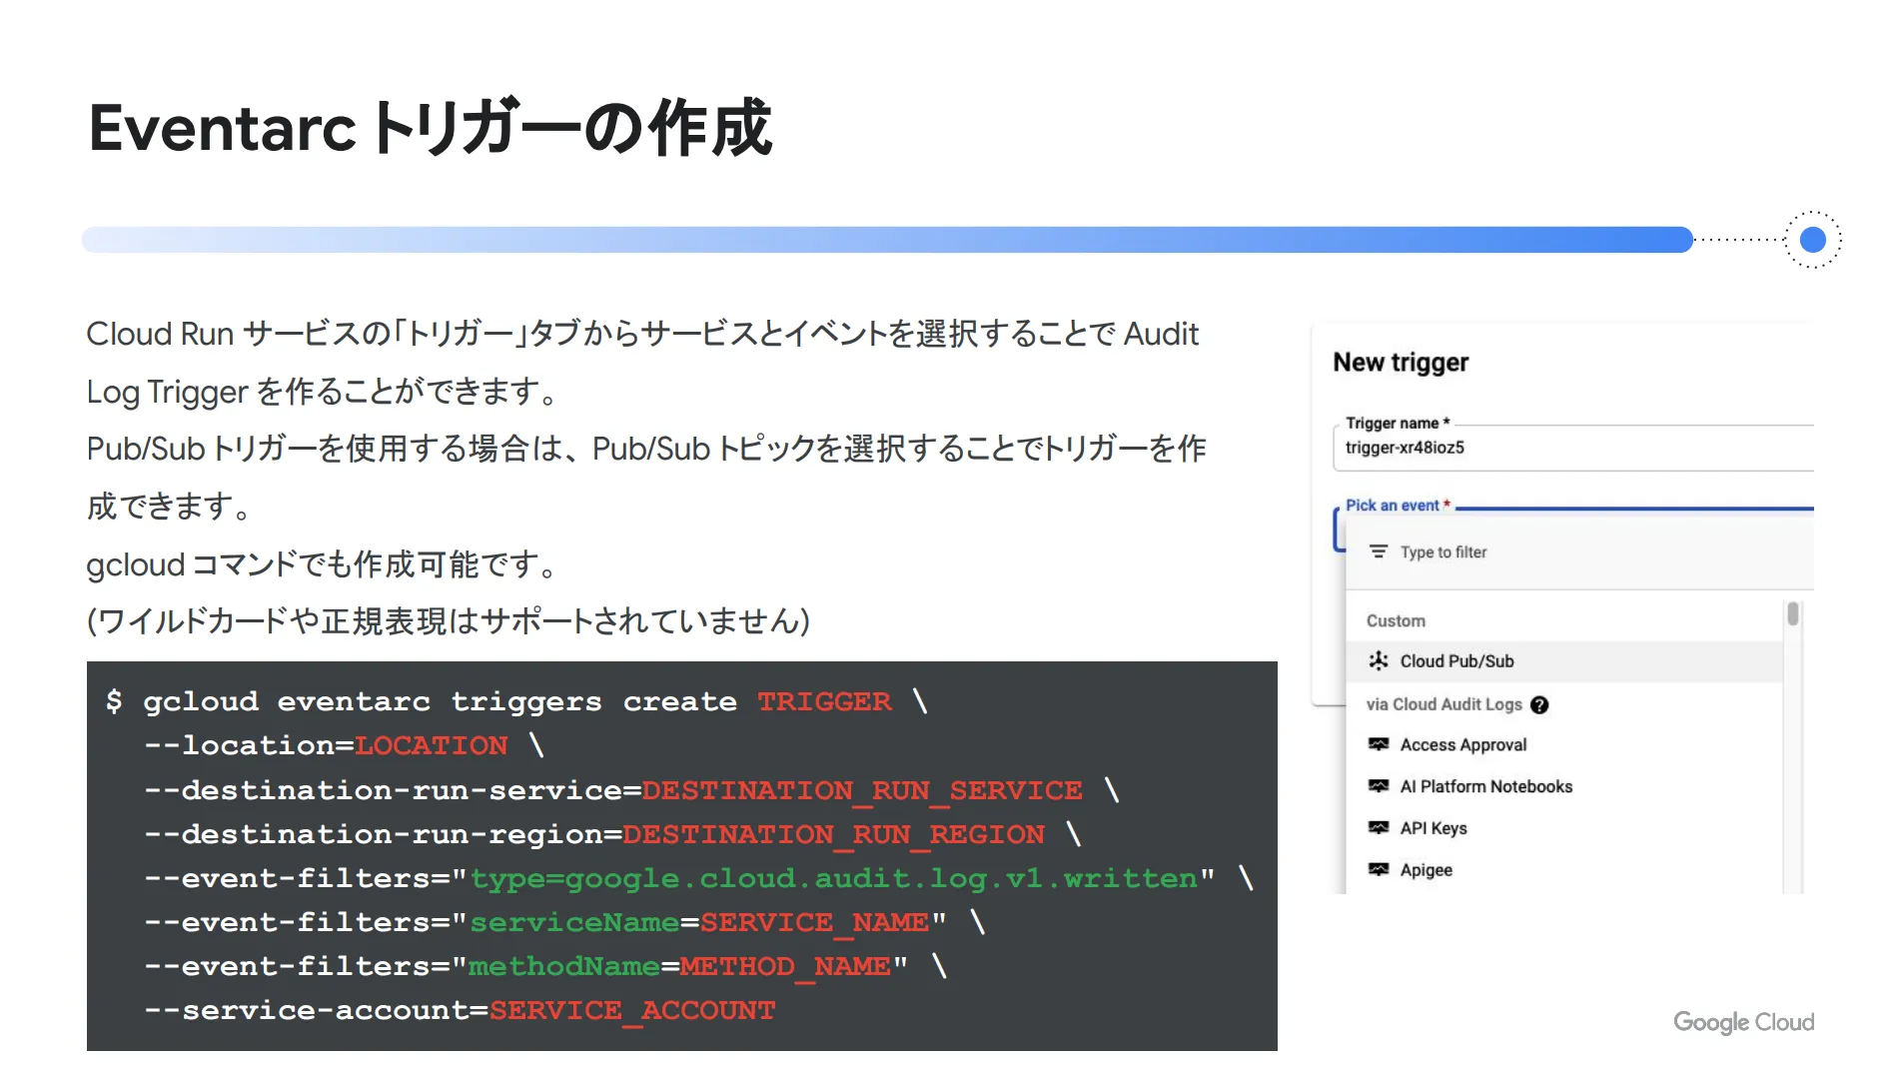The height and width of the screenshot is (1069, 1902).
Task: Click the blue progress bar
Action: (887, 240)
